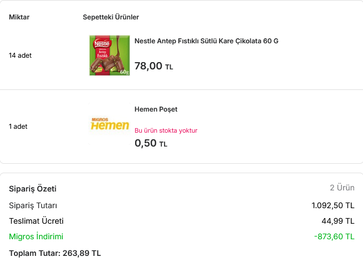Click the 78,00 TL product price

(153, 66)
